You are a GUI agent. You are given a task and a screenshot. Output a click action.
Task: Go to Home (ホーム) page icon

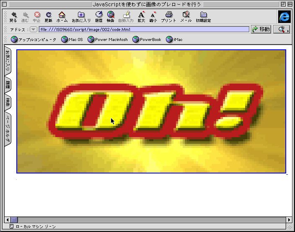pos(62,15)
